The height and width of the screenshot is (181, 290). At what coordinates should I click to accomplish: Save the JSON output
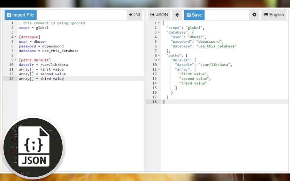tap(194, 15)
